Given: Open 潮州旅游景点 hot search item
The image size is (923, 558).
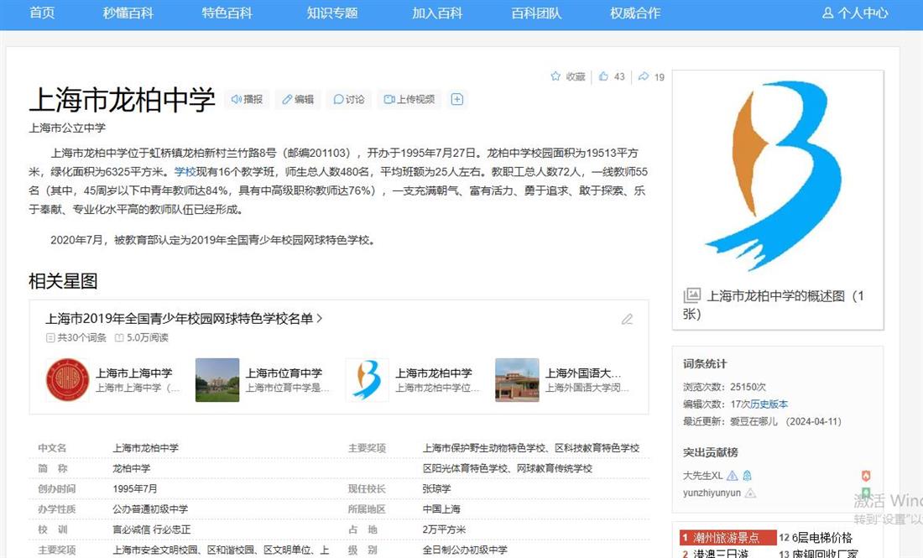Looking at the screenshot, I should [x=726, y=537].
